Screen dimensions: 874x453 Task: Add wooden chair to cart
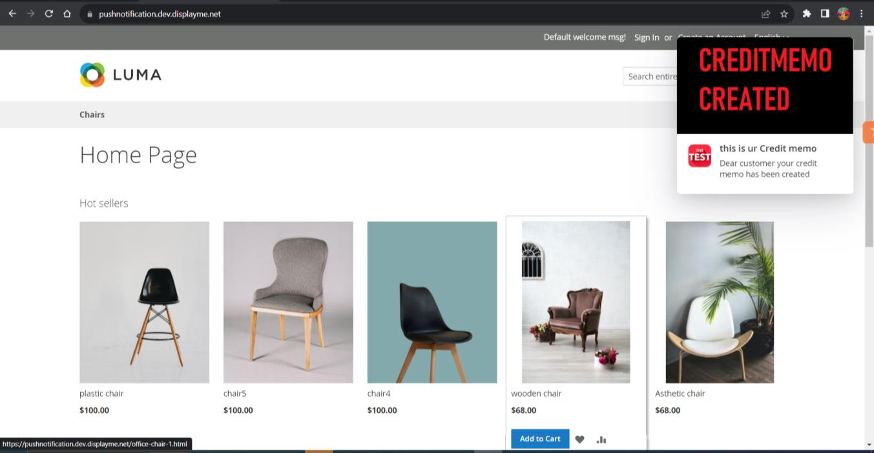click(540, 439)
